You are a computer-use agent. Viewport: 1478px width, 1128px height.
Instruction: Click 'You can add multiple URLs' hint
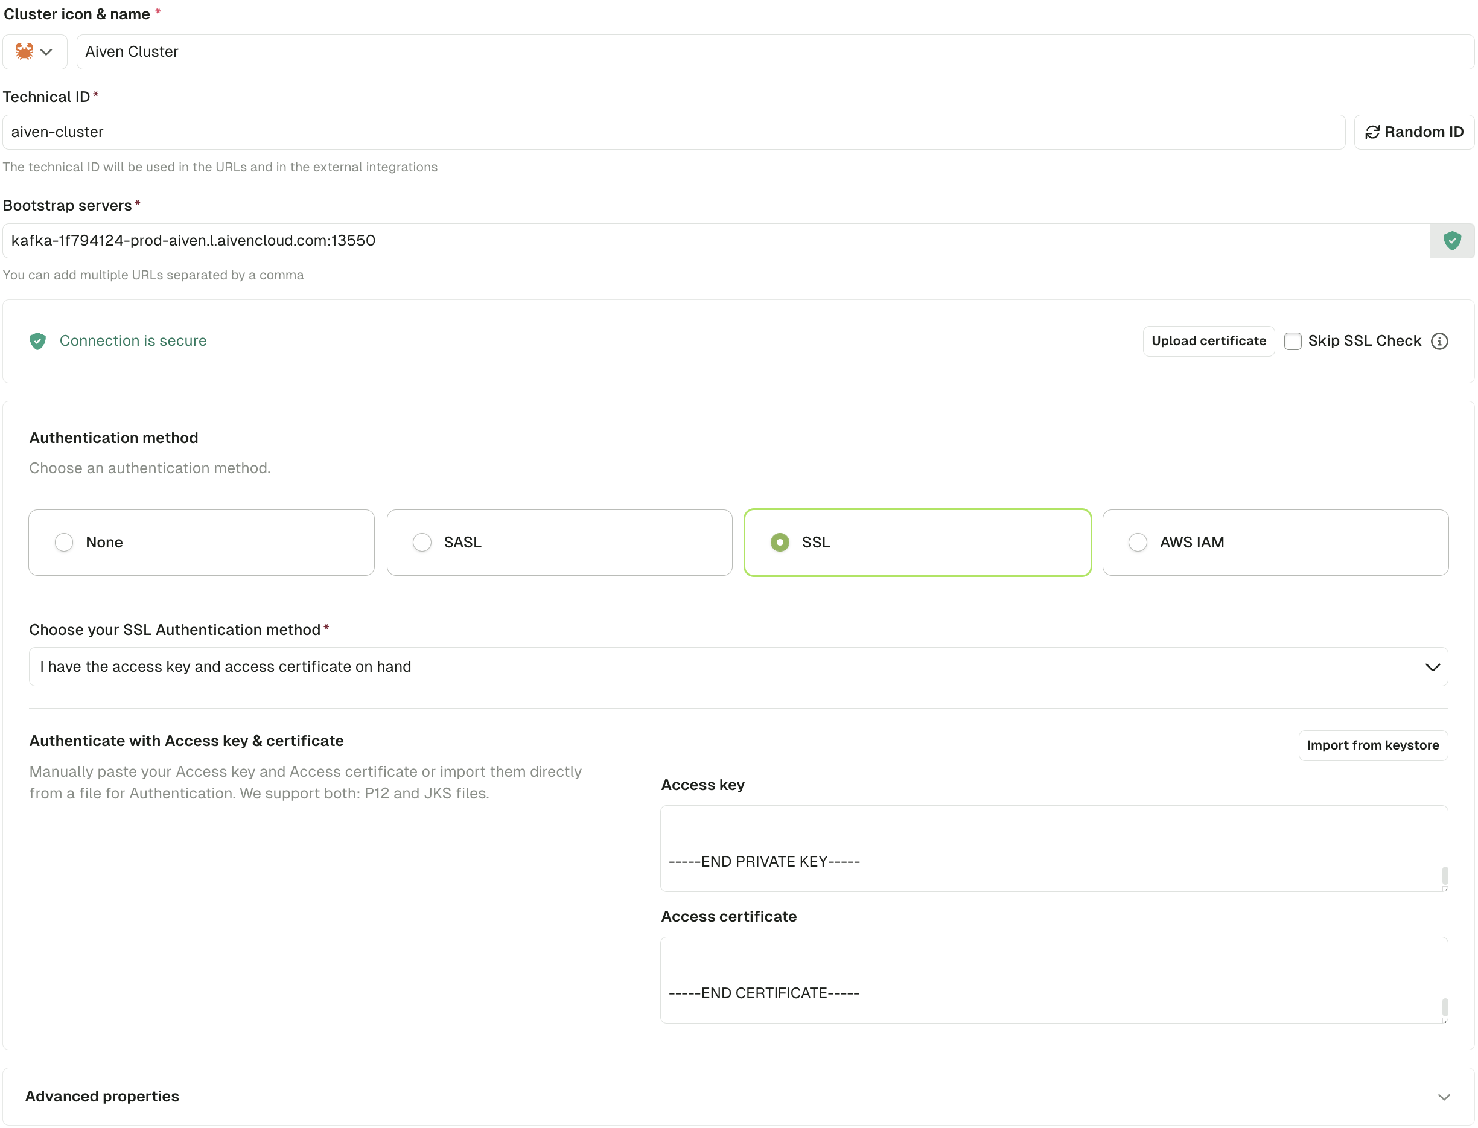pyautogui.click(x=153, y=275)
